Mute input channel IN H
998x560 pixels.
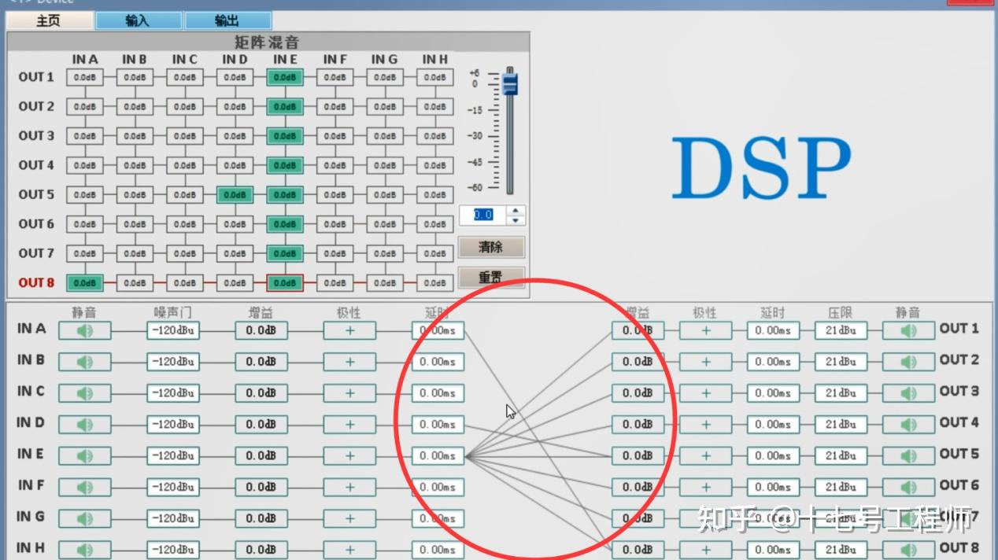tap(85, 550)
